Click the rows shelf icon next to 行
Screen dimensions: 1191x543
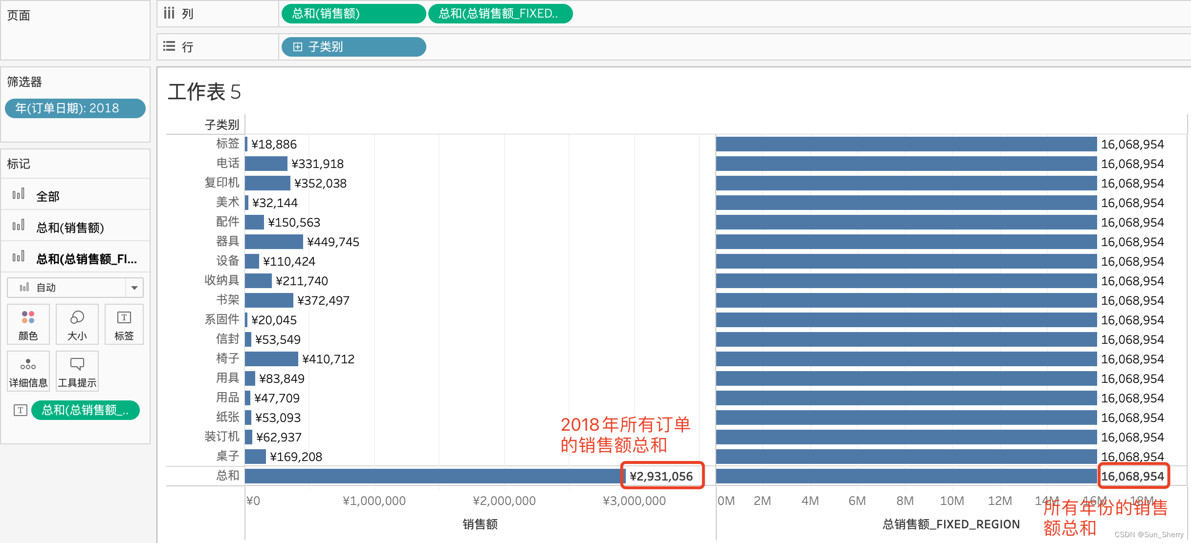coord(169,47)
